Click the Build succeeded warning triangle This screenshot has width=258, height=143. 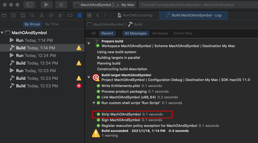[x=96, y=133]
